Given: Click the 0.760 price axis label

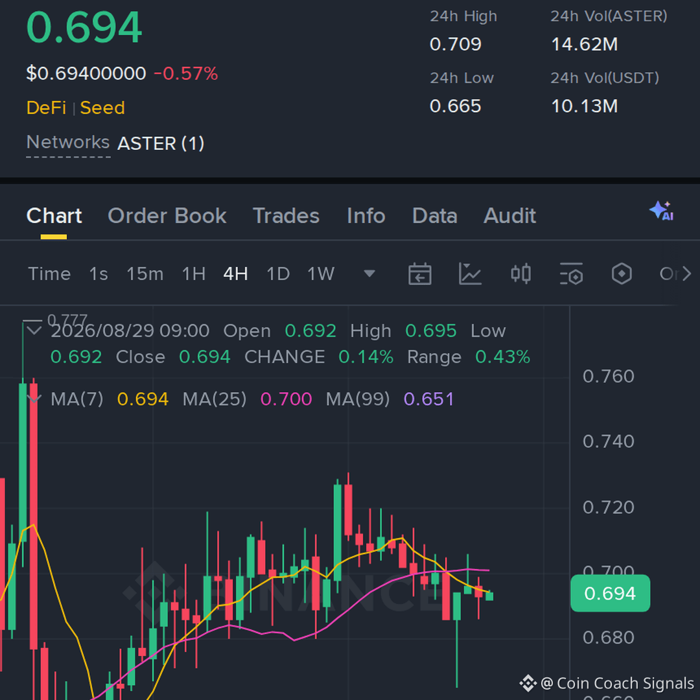Looking at the screenshot, I should coord(609,377).
